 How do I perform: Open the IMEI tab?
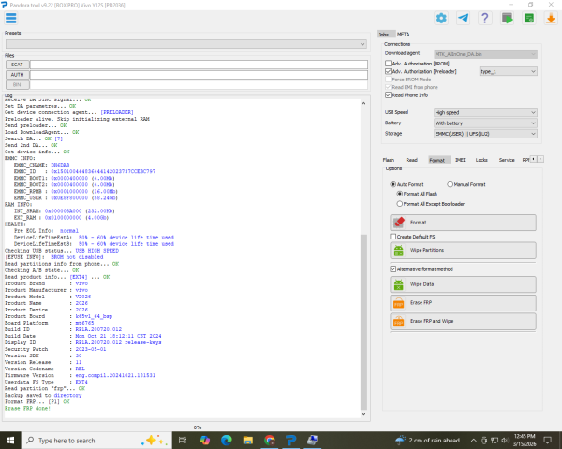click(x=460, y=160)
